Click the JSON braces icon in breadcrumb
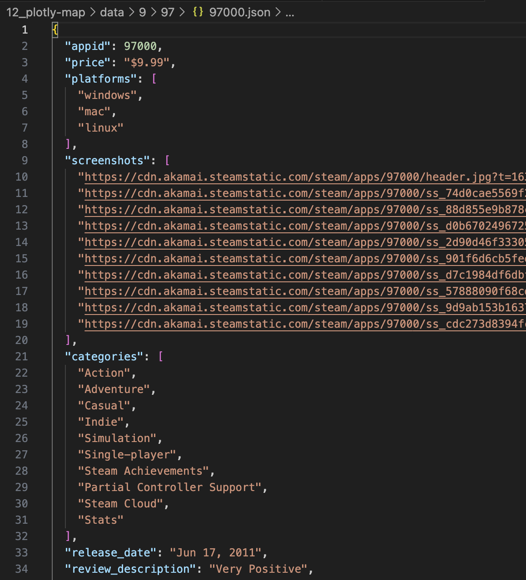 coord(198,12)
